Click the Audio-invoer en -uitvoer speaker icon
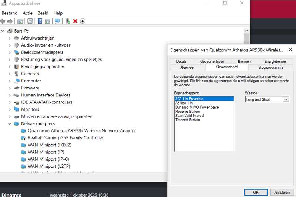This screenshot has height=197, width=296. [17, 45]
